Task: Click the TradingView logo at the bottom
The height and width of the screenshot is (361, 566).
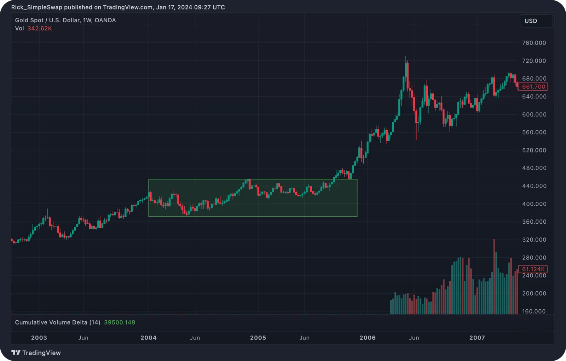Action: coord(36,353)
